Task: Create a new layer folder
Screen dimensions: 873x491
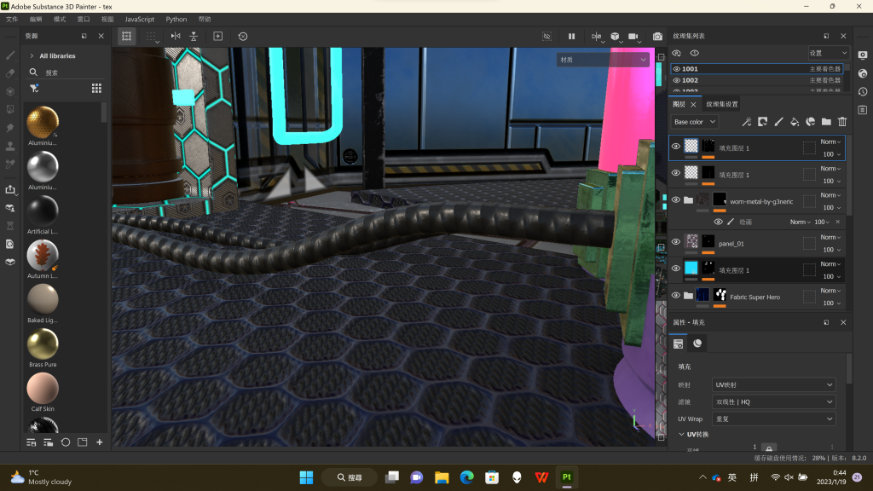Action: [826, 122]
